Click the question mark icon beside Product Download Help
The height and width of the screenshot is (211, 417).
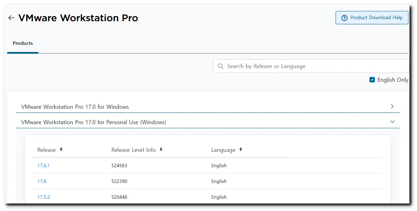343,17
